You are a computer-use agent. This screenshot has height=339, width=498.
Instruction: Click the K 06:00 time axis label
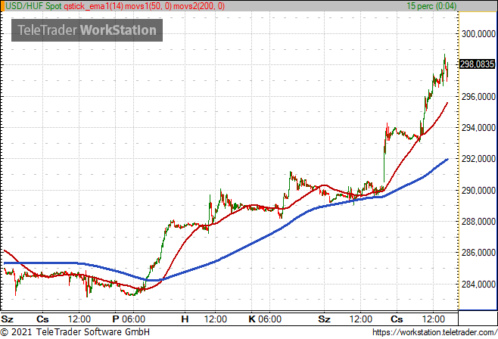[265, 319]
